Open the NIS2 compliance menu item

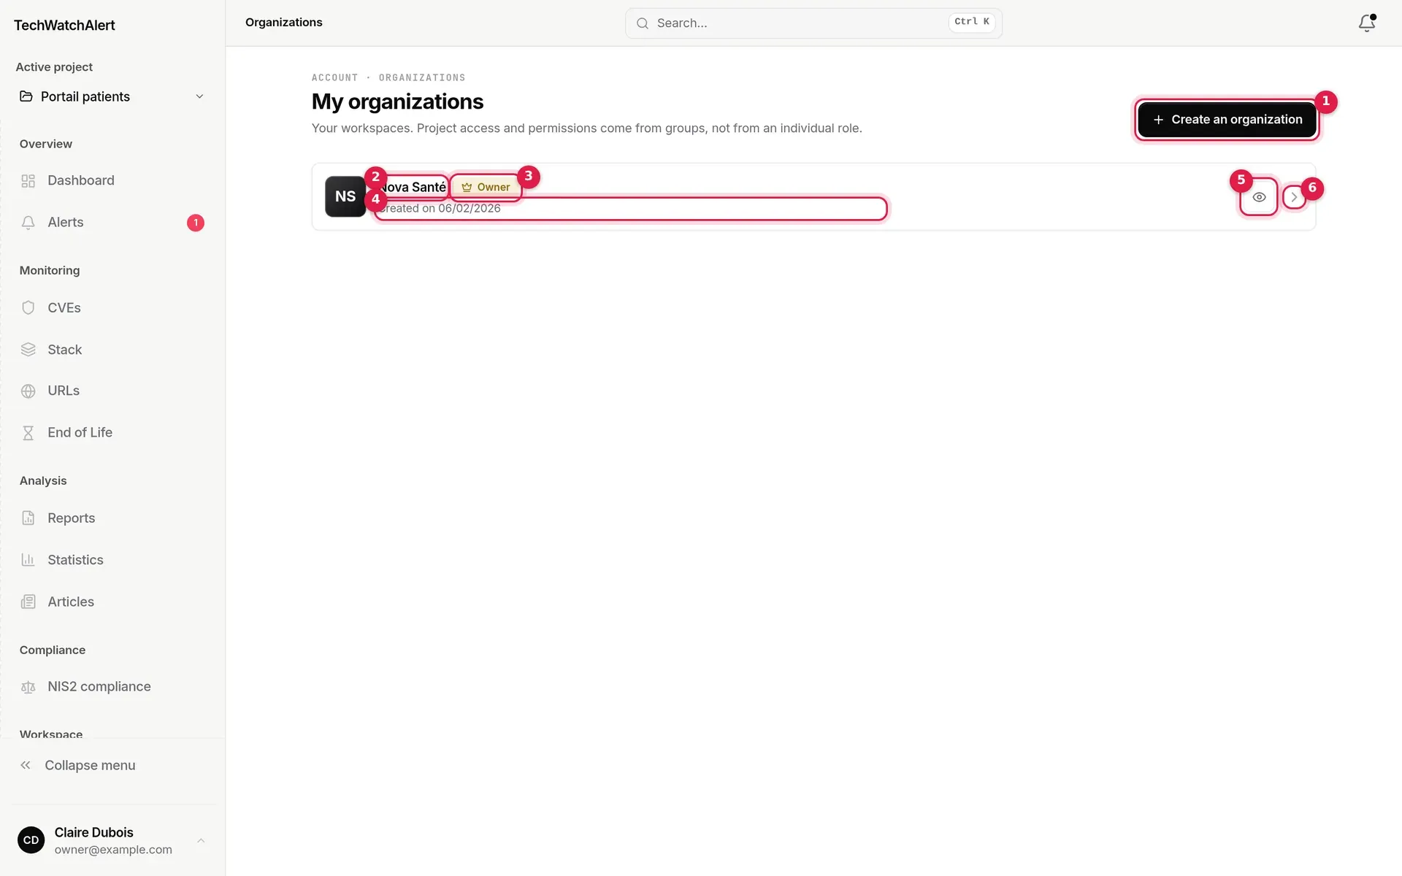click(x=112, y=687)
